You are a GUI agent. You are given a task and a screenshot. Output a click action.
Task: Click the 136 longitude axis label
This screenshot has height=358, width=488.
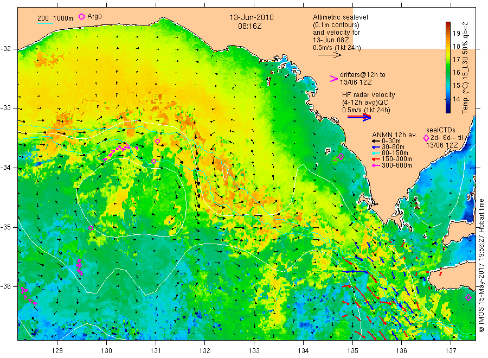(x=401, y=351)
